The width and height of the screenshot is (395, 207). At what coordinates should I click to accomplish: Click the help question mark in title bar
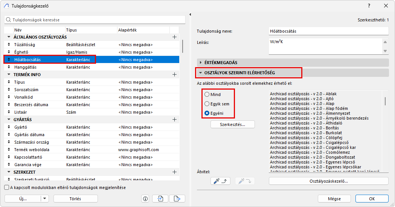369,6
